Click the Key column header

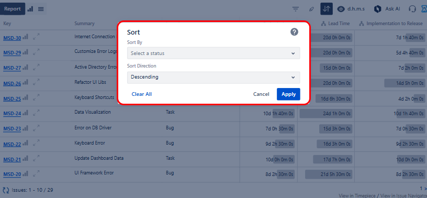click(7, 24)
